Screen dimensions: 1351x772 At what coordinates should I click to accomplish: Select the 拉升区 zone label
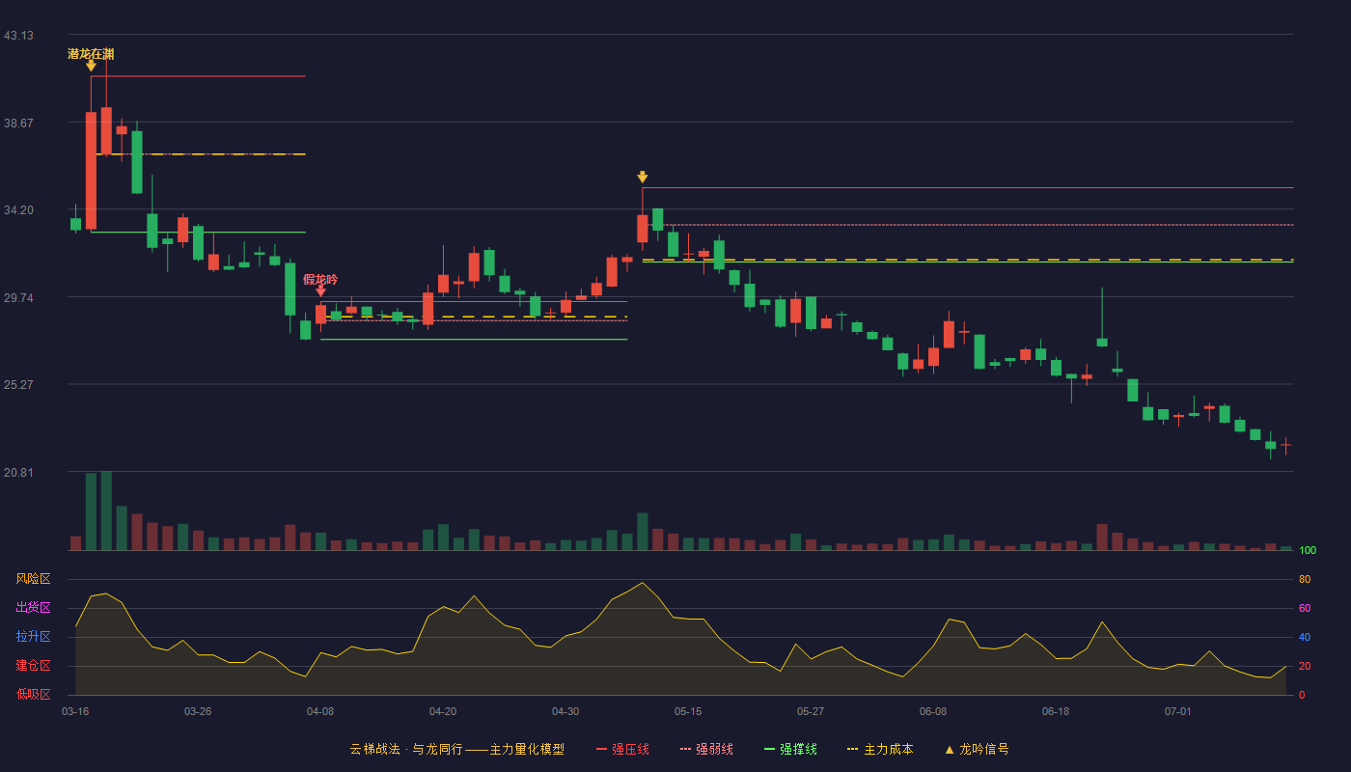[x=33, y=637]
